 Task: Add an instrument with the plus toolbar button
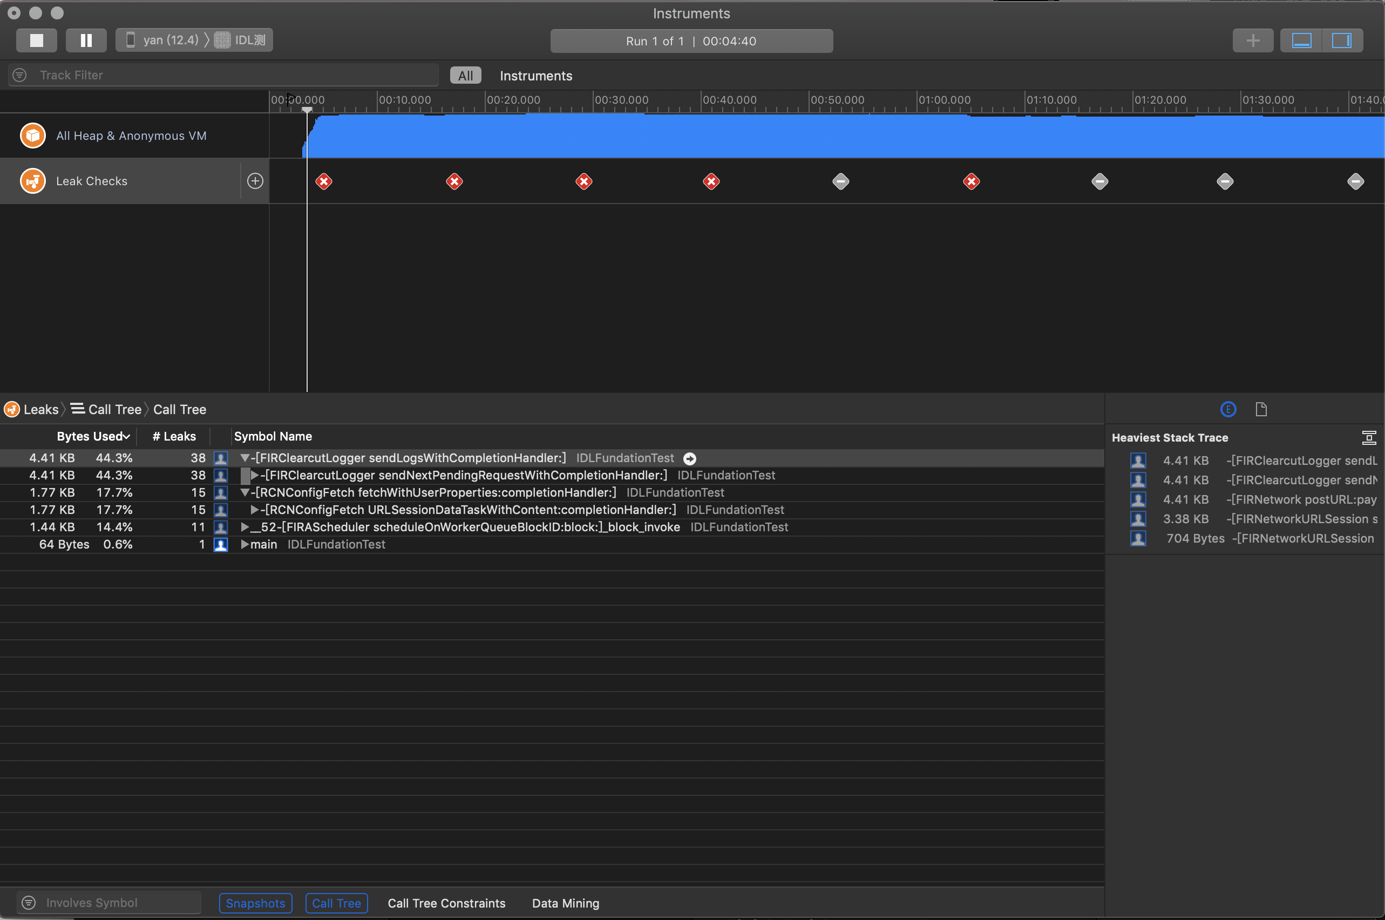pos(1252,40)
